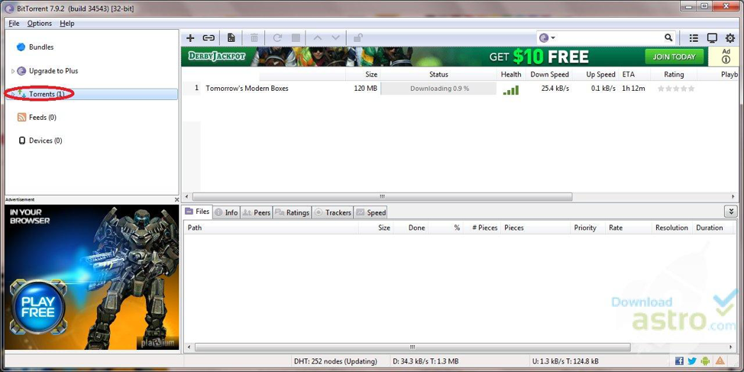The height and width of the screenshot is (372, 744).
Task: Collapse detail pane with double-chevron button
Action: click(731, 212)
